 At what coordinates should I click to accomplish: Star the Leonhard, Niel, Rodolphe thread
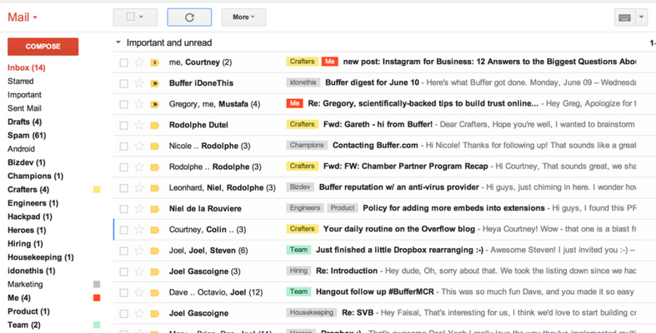[x=139, y=188]
